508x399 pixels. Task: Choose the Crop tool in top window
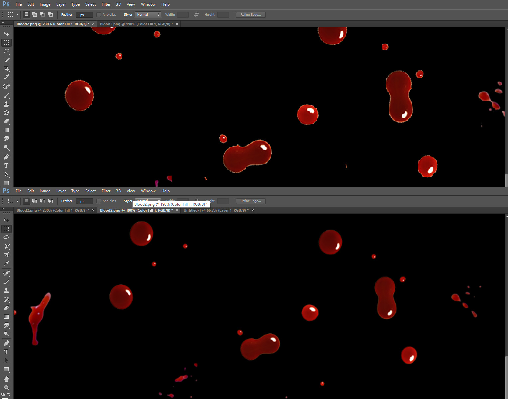[6, 68]
